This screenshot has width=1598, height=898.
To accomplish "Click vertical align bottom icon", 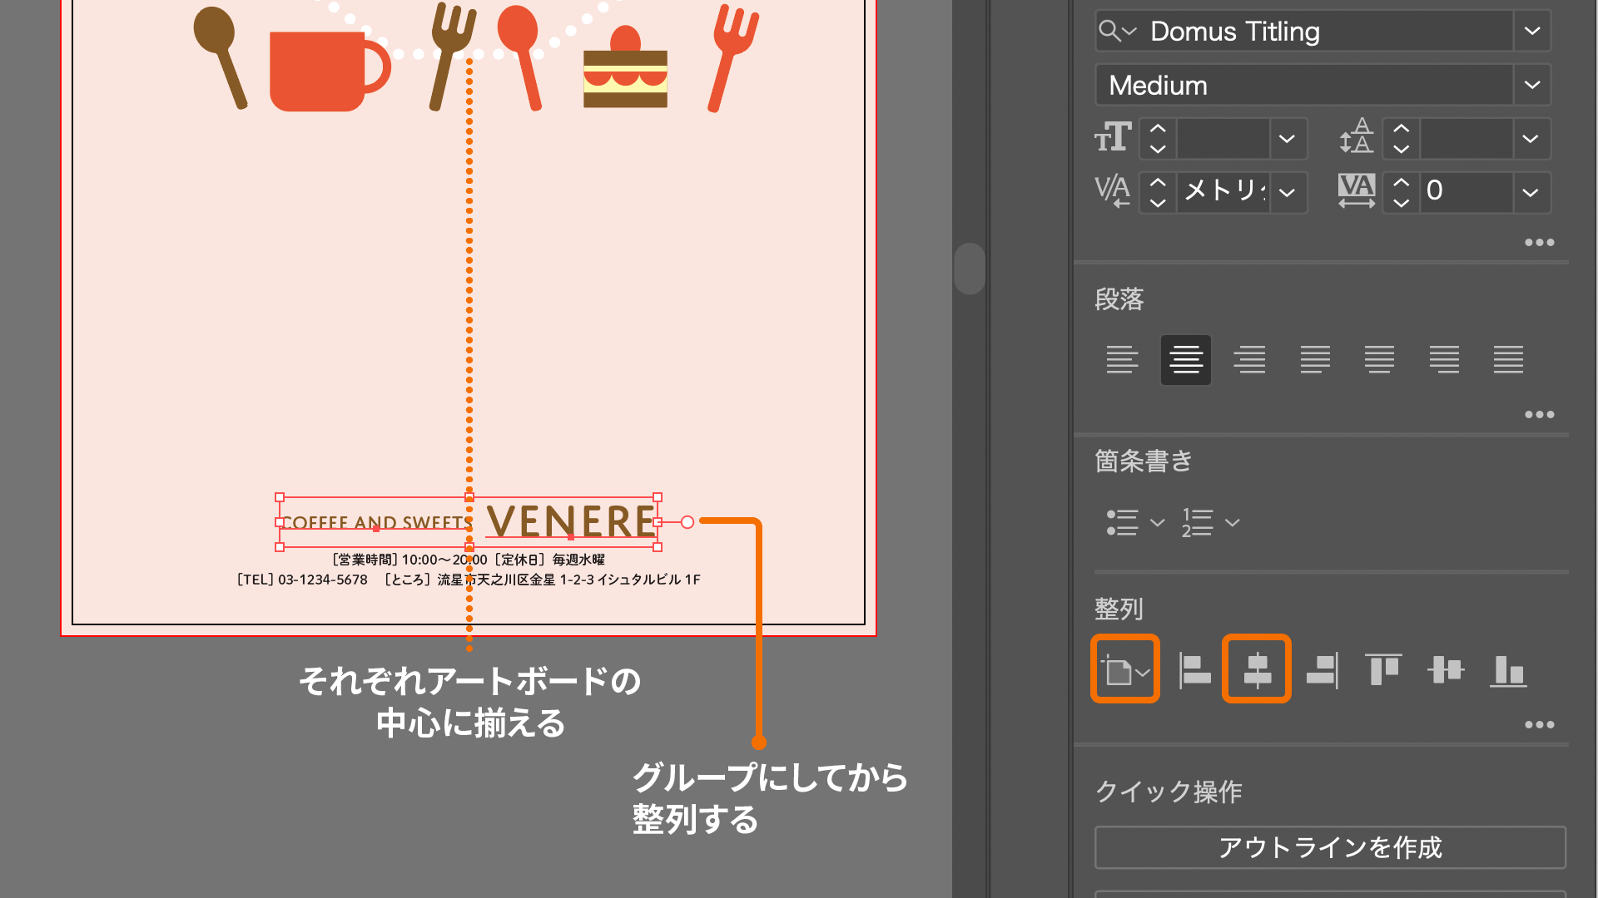I will coord(1507,669).
